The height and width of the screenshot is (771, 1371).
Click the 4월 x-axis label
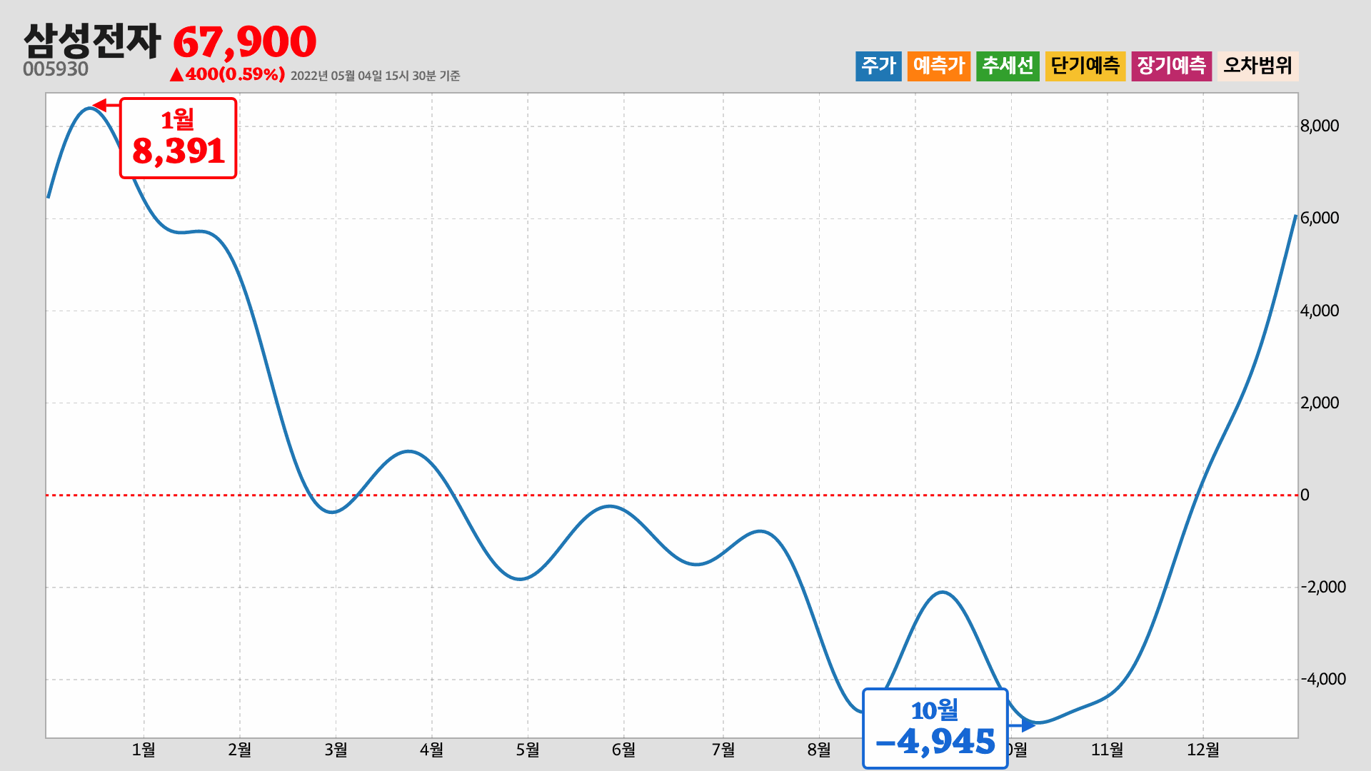[431, 750]
